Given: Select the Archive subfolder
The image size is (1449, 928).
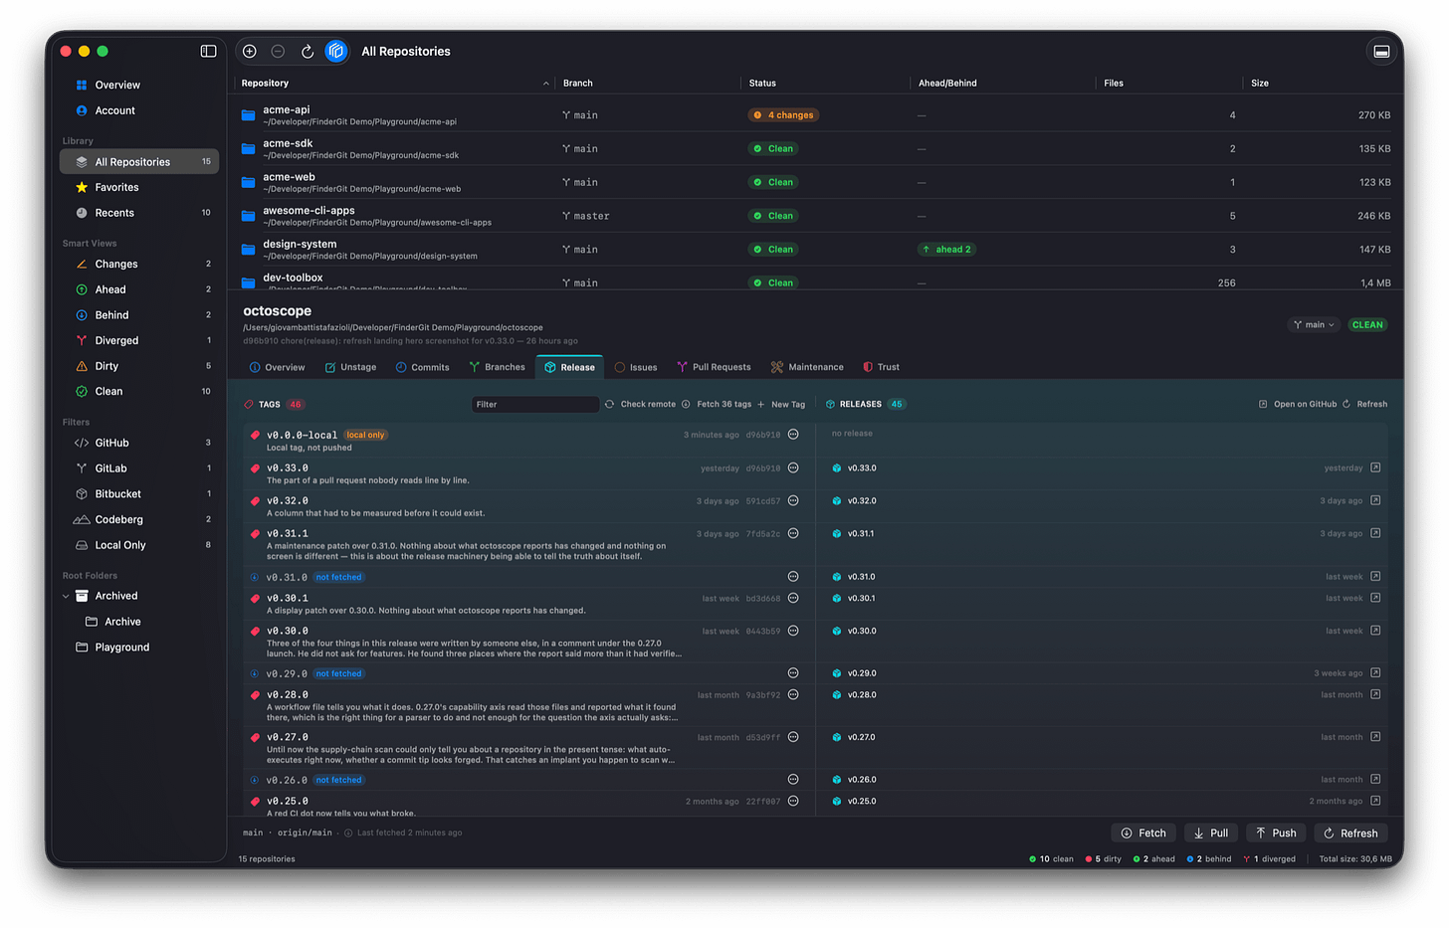Looking at the screenshot, I should [139, 622].
